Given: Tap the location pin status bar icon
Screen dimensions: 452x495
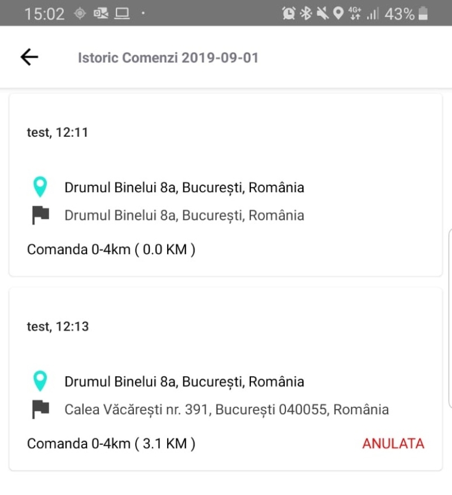Looking at the screenshot, I should [338, 14].
